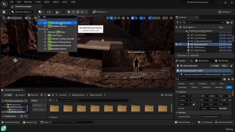Open the Lit view mode dropdown
Viewport: 235px width, 132px height.
tap(28, 18)
